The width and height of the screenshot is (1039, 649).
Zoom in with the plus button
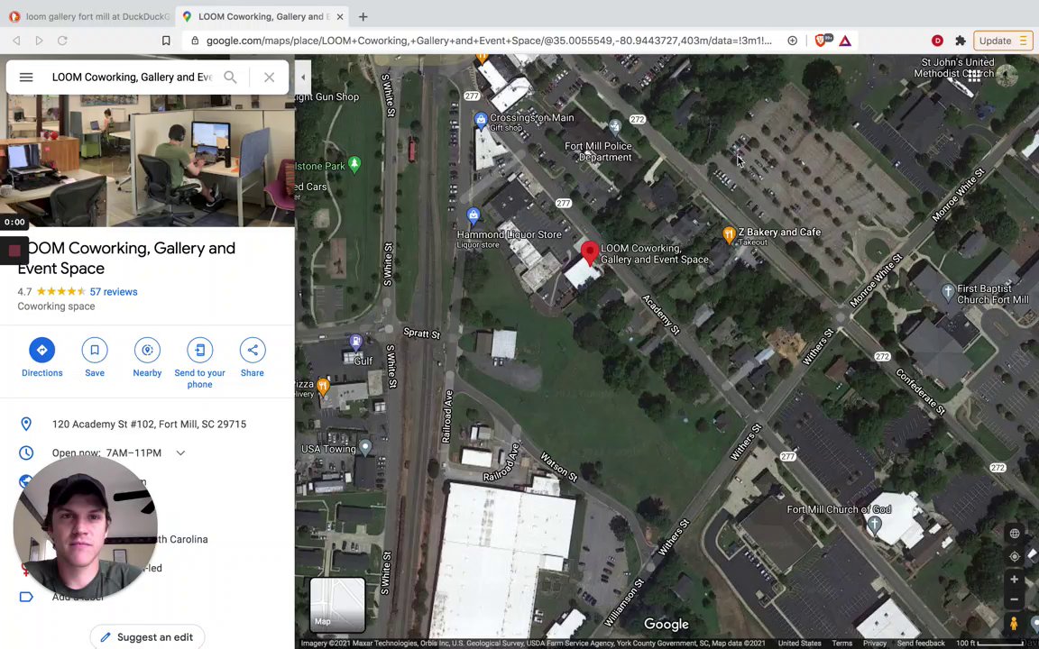1014,580
